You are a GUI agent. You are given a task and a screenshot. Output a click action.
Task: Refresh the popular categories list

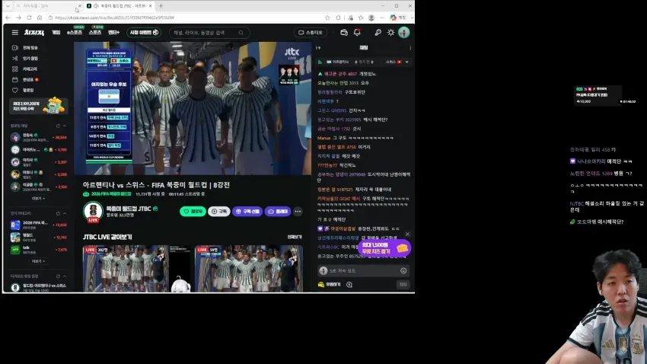pyautogui.click(x=58, y=214)
